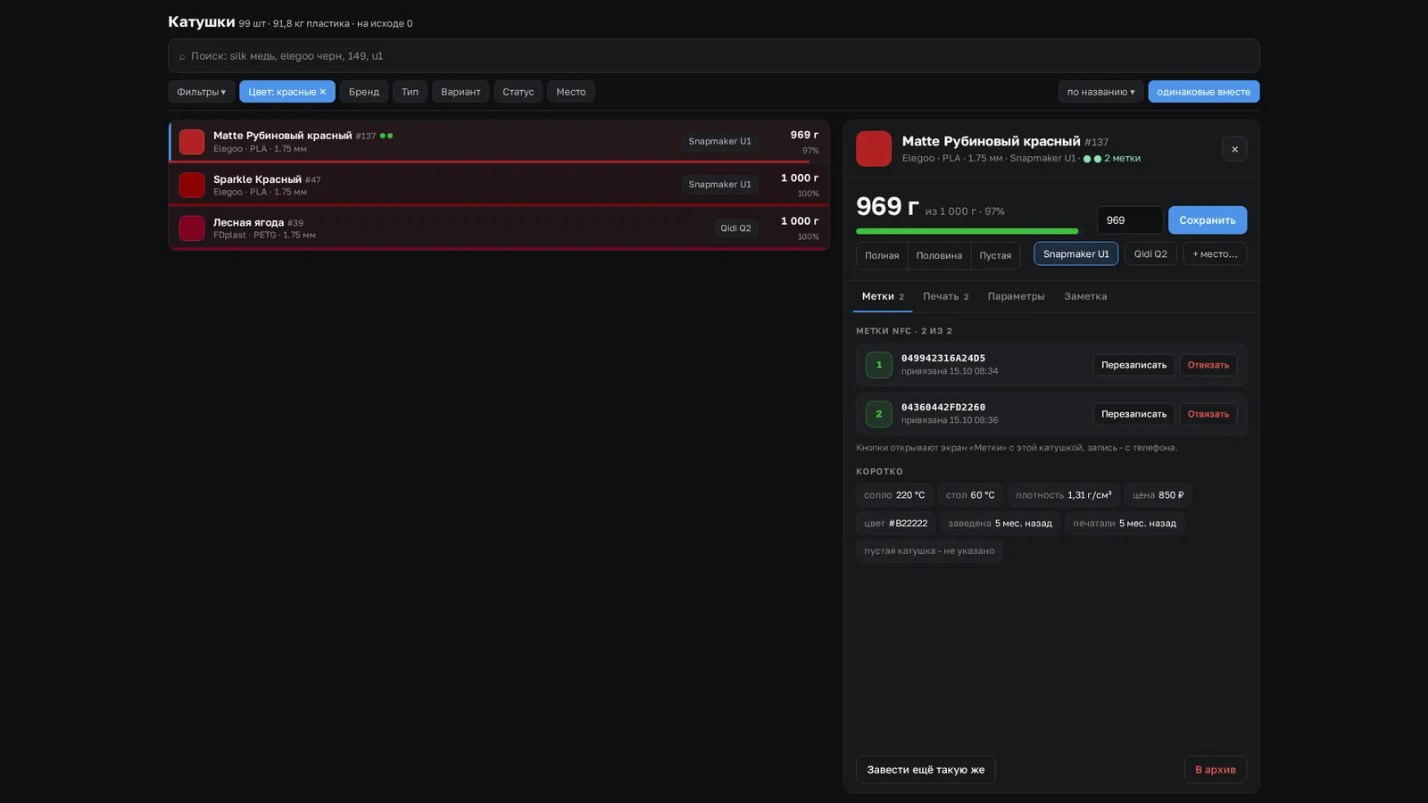Open the Бренд filter
This screenshot has height=803, width=1428.
coord(364,92)
